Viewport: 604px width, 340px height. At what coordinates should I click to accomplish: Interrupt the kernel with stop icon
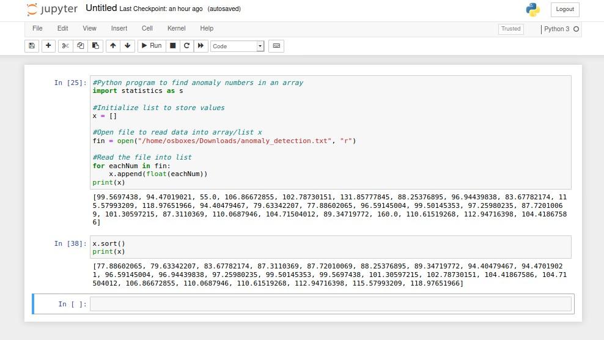coord(172,46)
